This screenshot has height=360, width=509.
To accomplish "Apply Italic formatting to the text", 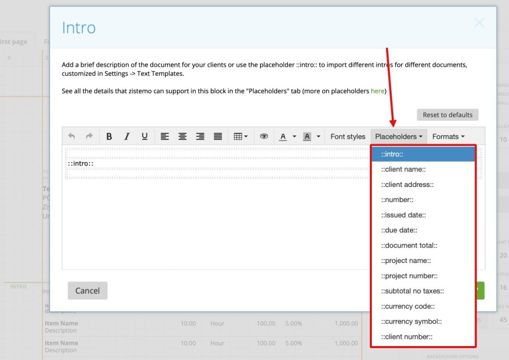I will [x=127, y=136].
